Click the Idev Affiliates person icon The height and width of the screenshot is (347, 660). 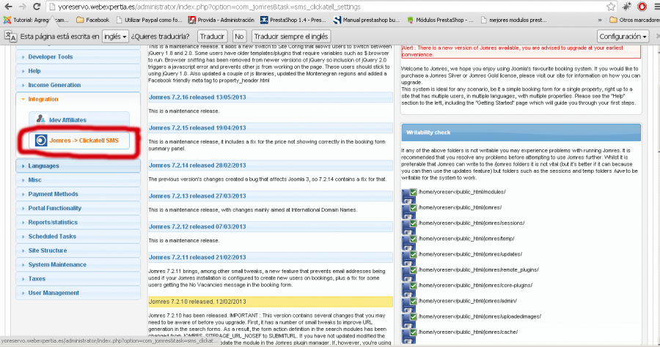40,119
